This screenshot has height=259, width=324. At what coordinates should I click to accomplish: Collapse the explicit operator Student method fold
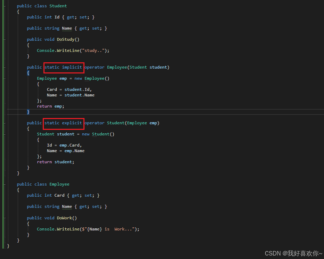tap(5, 123)
